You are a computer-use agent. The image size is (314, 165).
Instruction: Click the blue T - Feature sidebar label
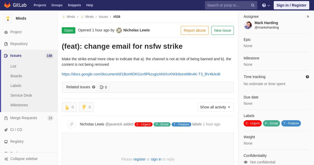point(291,123)
